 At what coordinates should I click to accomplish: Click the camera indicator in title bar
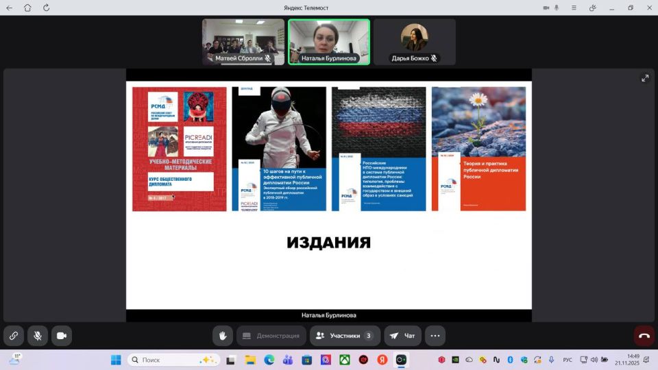pyautogui.click(x=546, y=8)
